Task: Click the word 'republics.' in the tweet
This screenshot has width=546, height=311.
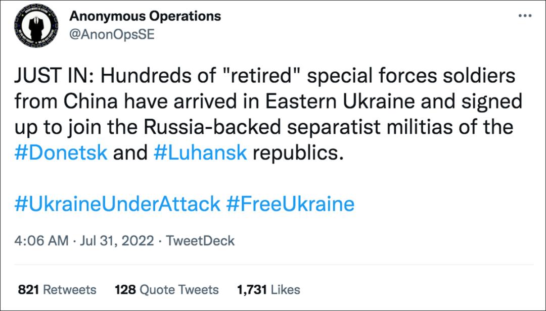Action: (298, 152)
